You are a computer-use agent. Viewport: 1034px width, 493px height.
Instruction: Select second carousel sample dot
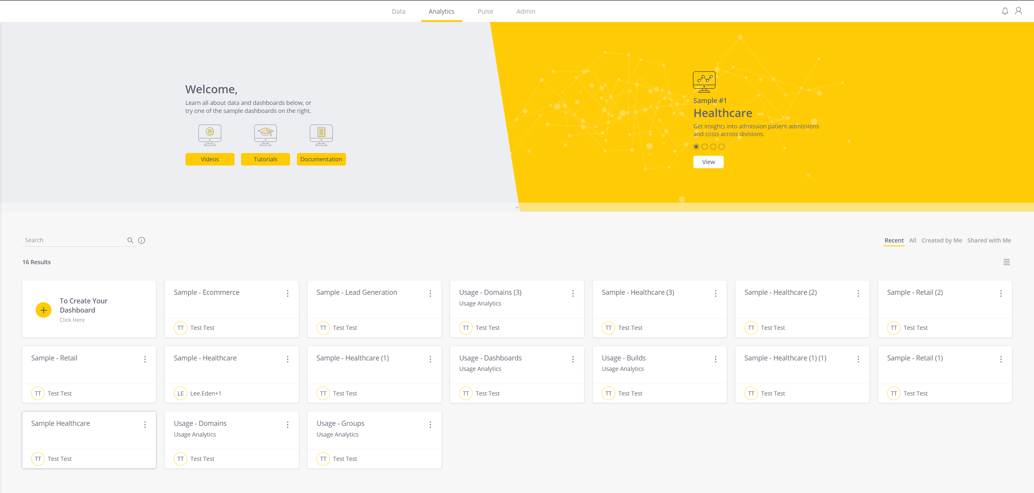pyautogui.click(x=704, y=147)
